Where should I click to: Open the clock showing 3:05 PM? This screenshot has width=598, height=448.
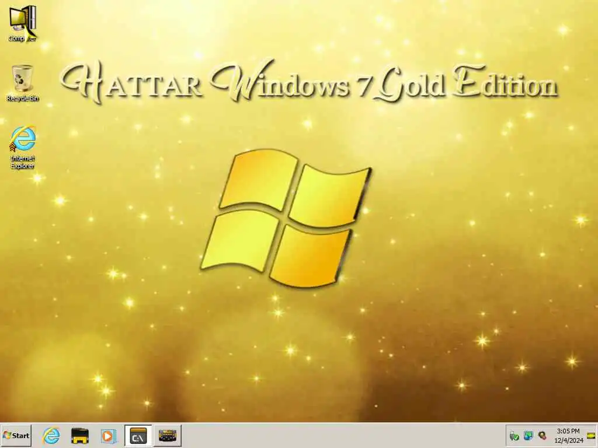(x=568, y=435)
